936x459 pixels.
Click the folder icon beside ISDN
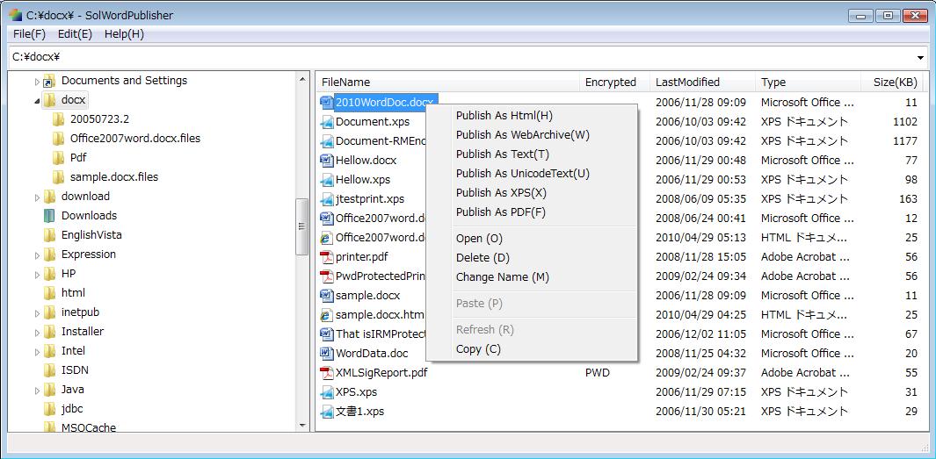coord(49,369)
